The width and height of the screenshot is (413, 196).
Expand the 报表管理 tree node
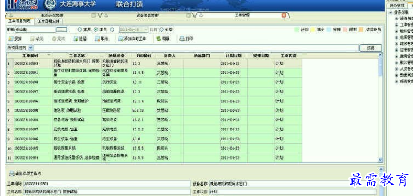396,82
